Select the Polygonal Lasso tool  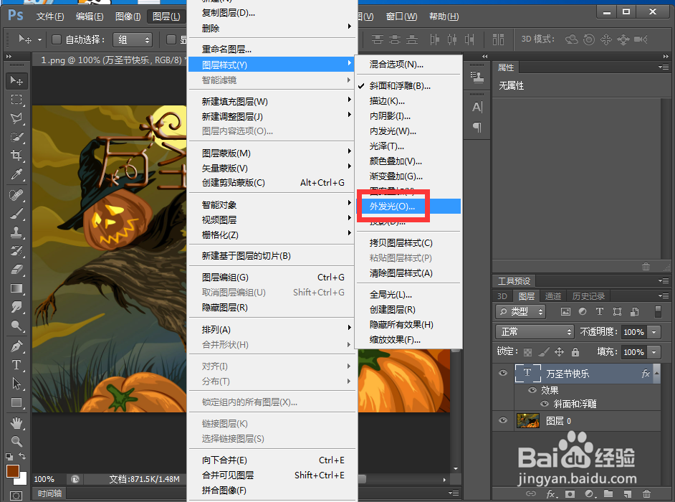(16, 118)
